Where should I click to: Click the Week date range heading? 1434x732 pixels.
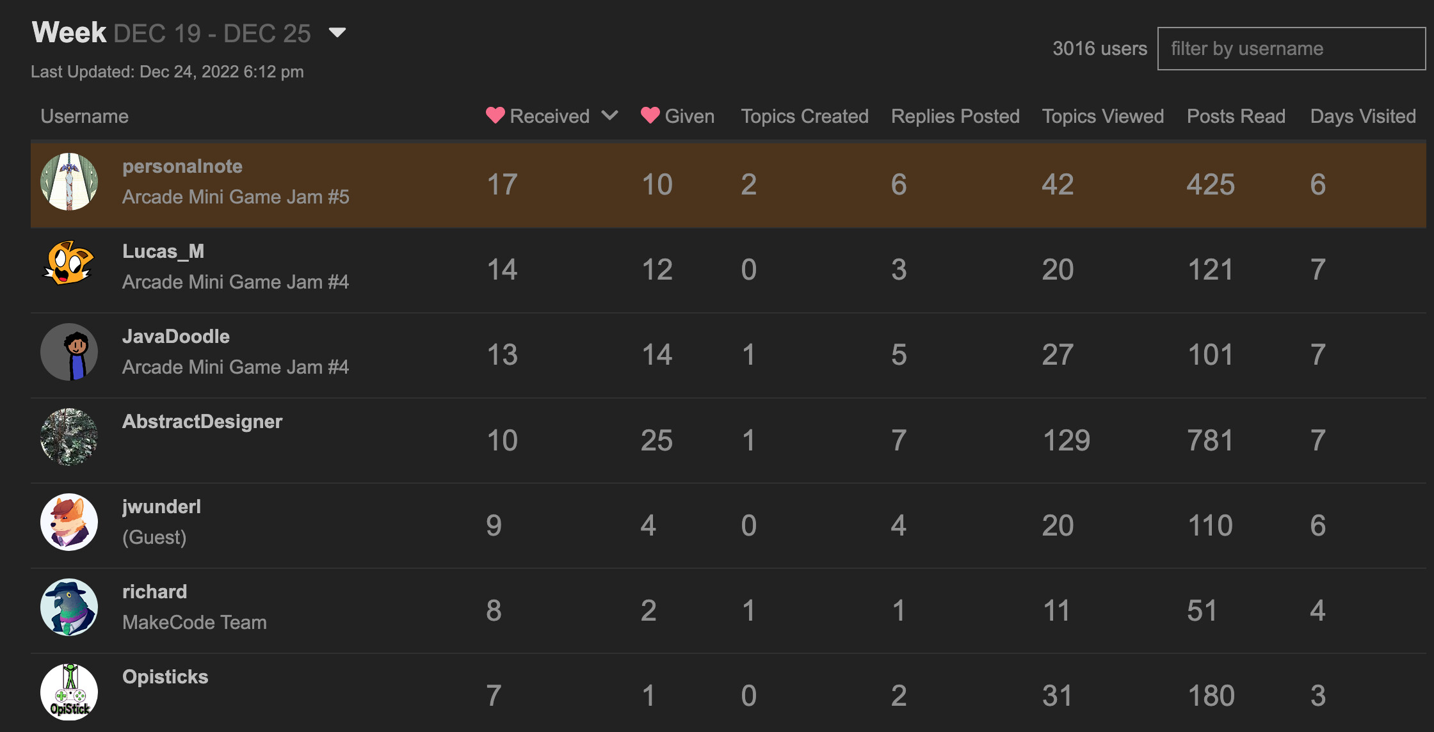[x=172, y=33]
